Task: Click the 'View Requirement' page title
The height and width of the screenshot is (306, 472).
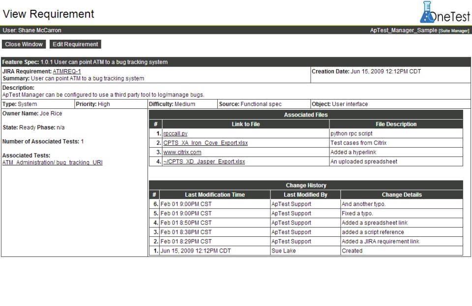Action: [x=49, y=14]
